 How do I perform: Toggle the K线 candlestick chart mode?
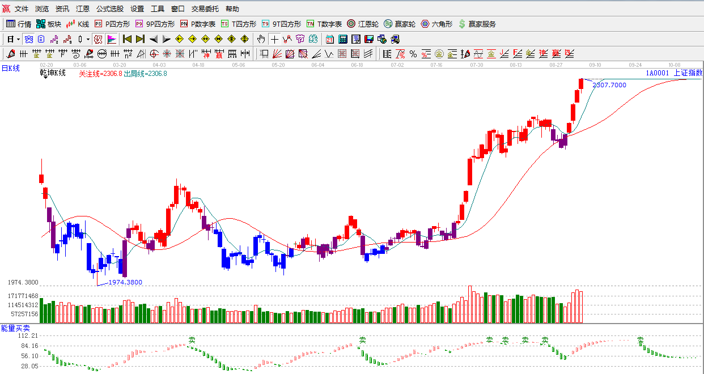coord(78,24)
